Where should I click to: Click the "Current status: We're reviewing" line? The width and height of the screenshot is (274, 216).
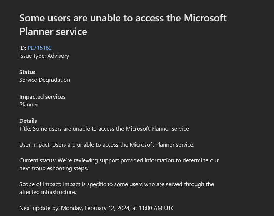pyautogui.click(x=119, y=160)
